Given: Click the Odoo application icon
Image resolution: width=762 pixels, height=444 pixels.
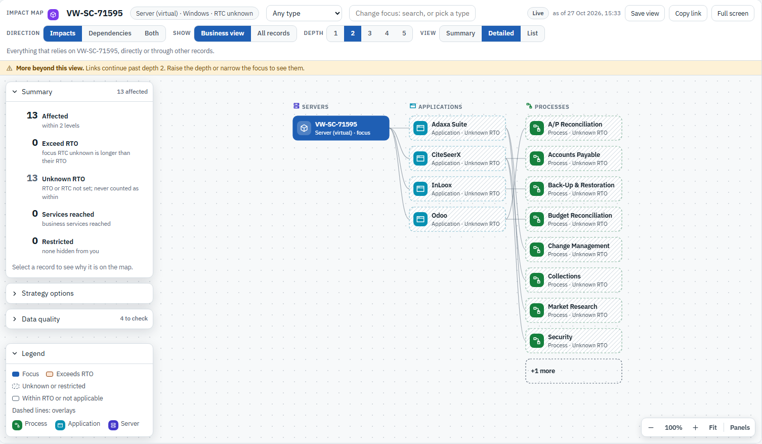Looking at the screenshot, I should click(x=420, y=219).
